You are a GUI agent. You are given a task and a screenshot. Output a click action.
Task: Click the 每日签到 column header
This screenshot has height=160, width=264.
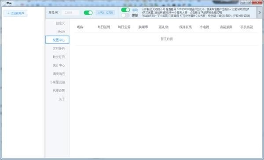click(104, 27)
